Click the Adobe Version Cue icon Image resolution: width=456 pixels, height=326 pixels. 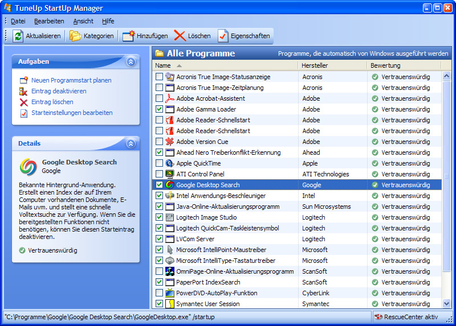click(169, 142)
